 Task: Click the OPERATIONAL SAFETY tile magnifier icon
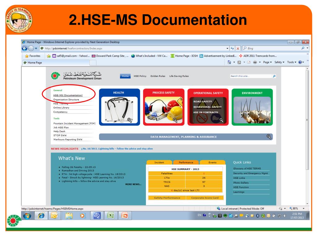222,120
